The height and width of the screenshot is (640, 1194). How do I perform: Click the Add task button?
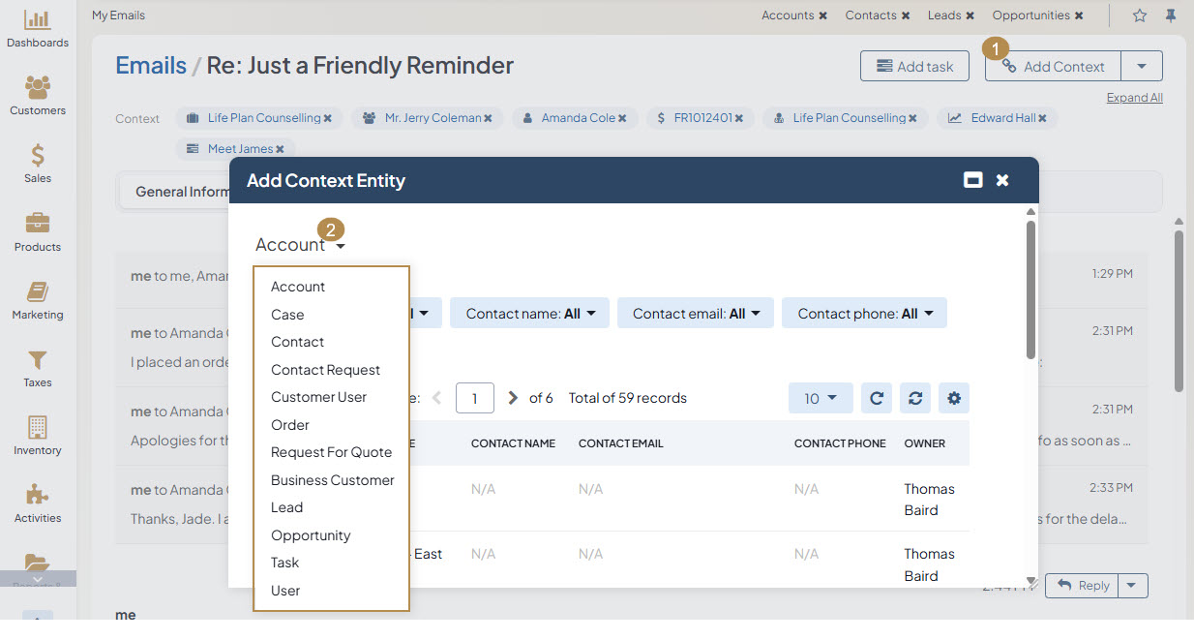tap(914, 66)
